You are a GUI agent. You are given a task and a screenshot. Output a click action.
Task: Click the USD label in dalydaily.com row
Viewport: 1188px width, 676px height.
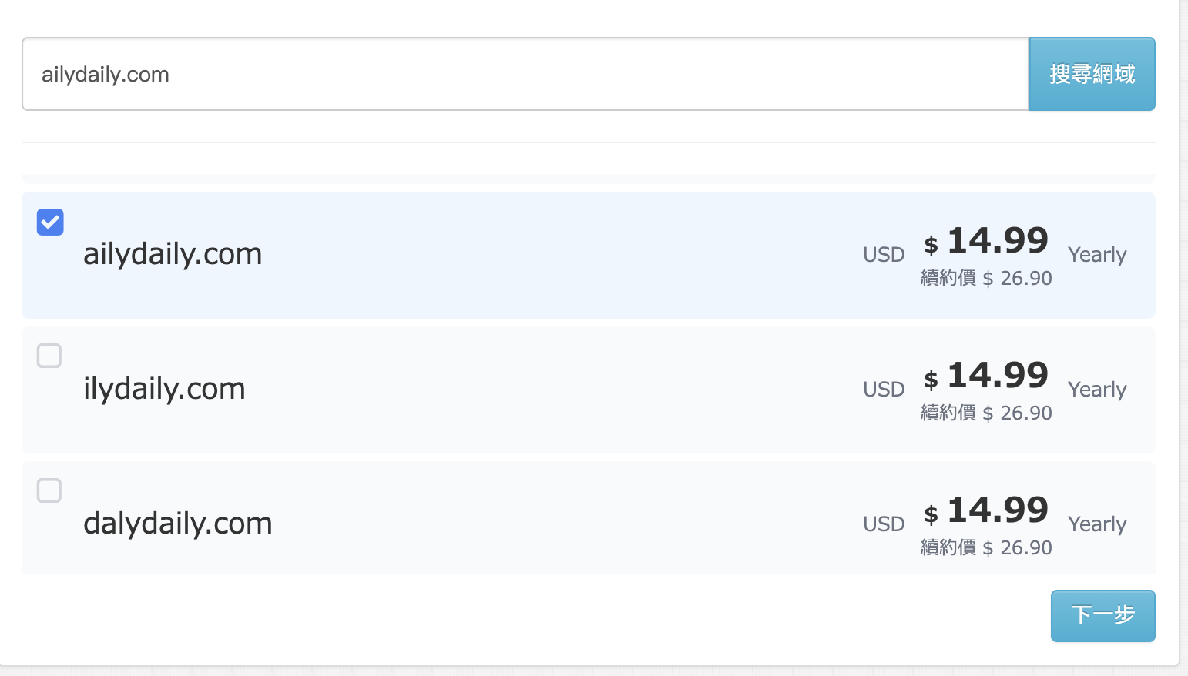[884, 524]
